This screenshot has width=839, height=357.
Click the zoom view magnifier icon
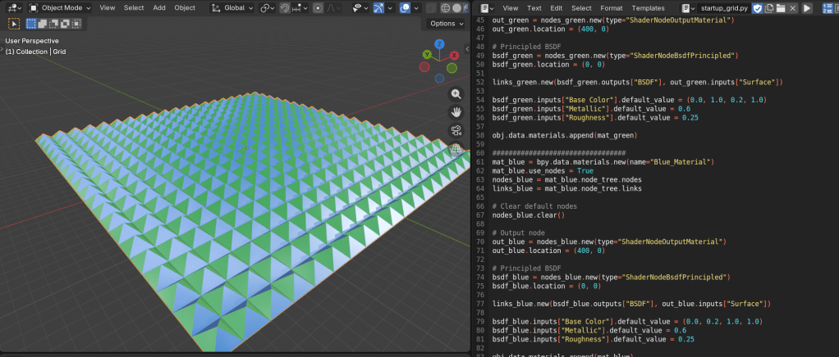[456, 93]
